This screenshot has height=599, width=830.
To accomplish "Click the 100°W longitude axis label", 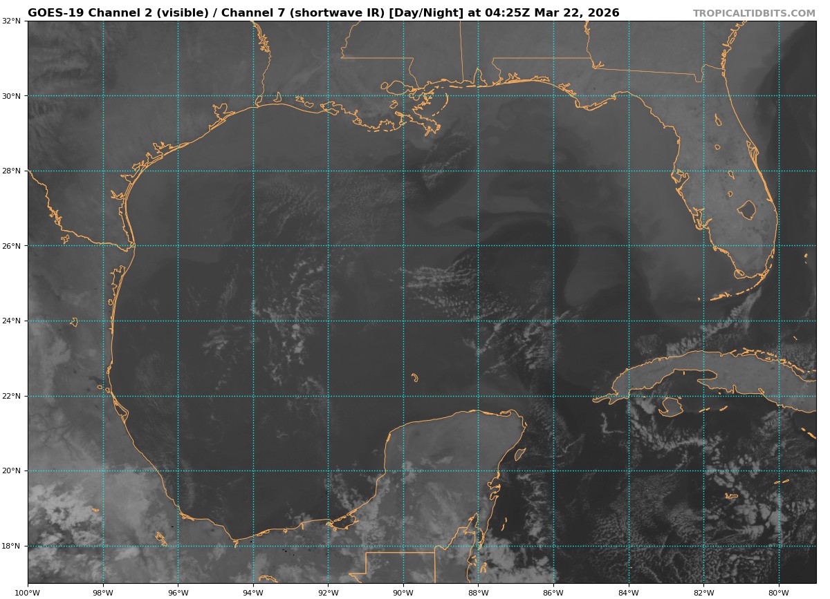I will point(28,592).
